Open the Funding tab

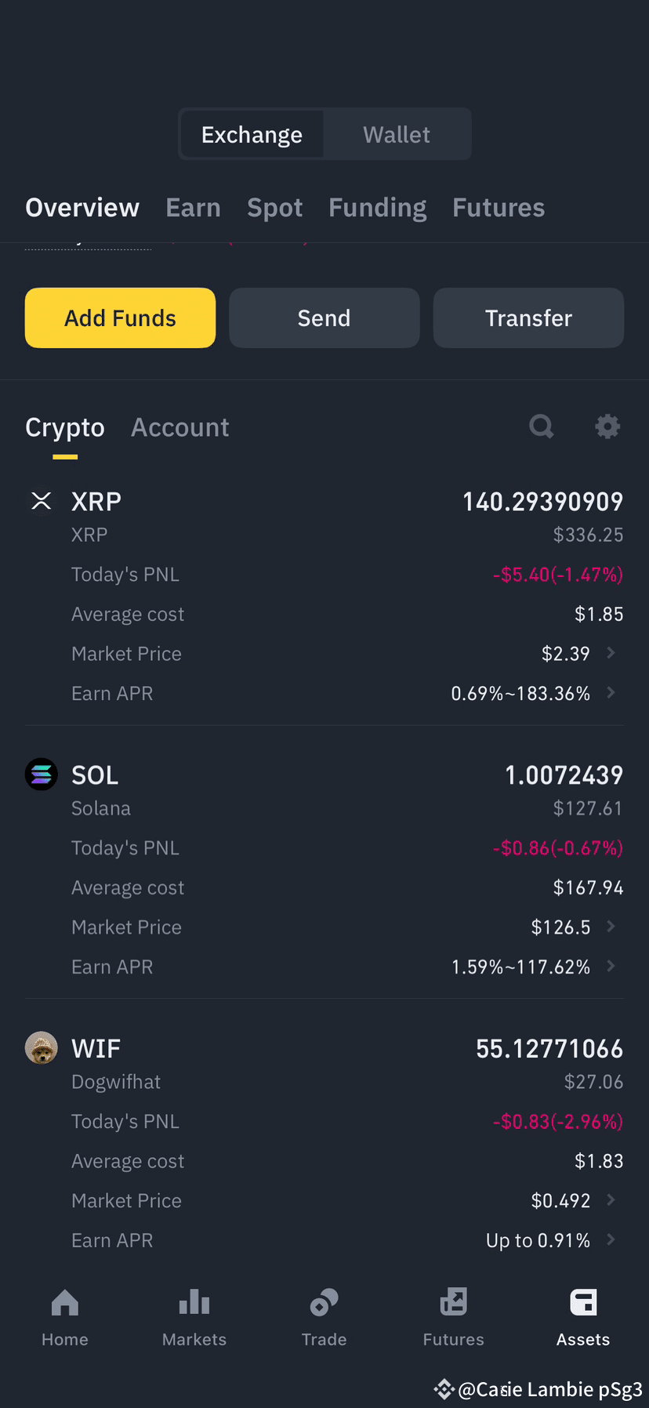[378, 208]
